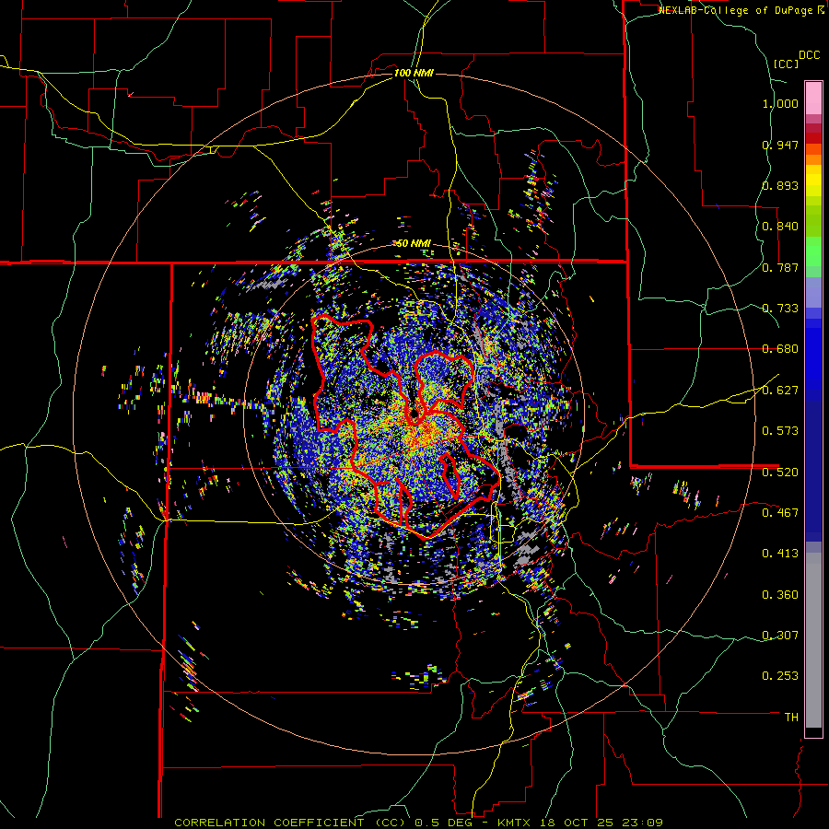The height and width of the screenshot is (829, 829).
Task: Select the 0.413 scale value
Action: 780,554
